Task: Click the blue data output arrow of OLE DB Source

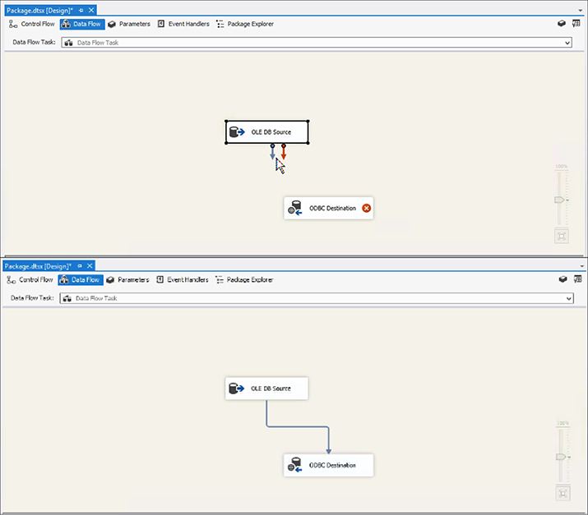Action: click(x=273, y=152)
